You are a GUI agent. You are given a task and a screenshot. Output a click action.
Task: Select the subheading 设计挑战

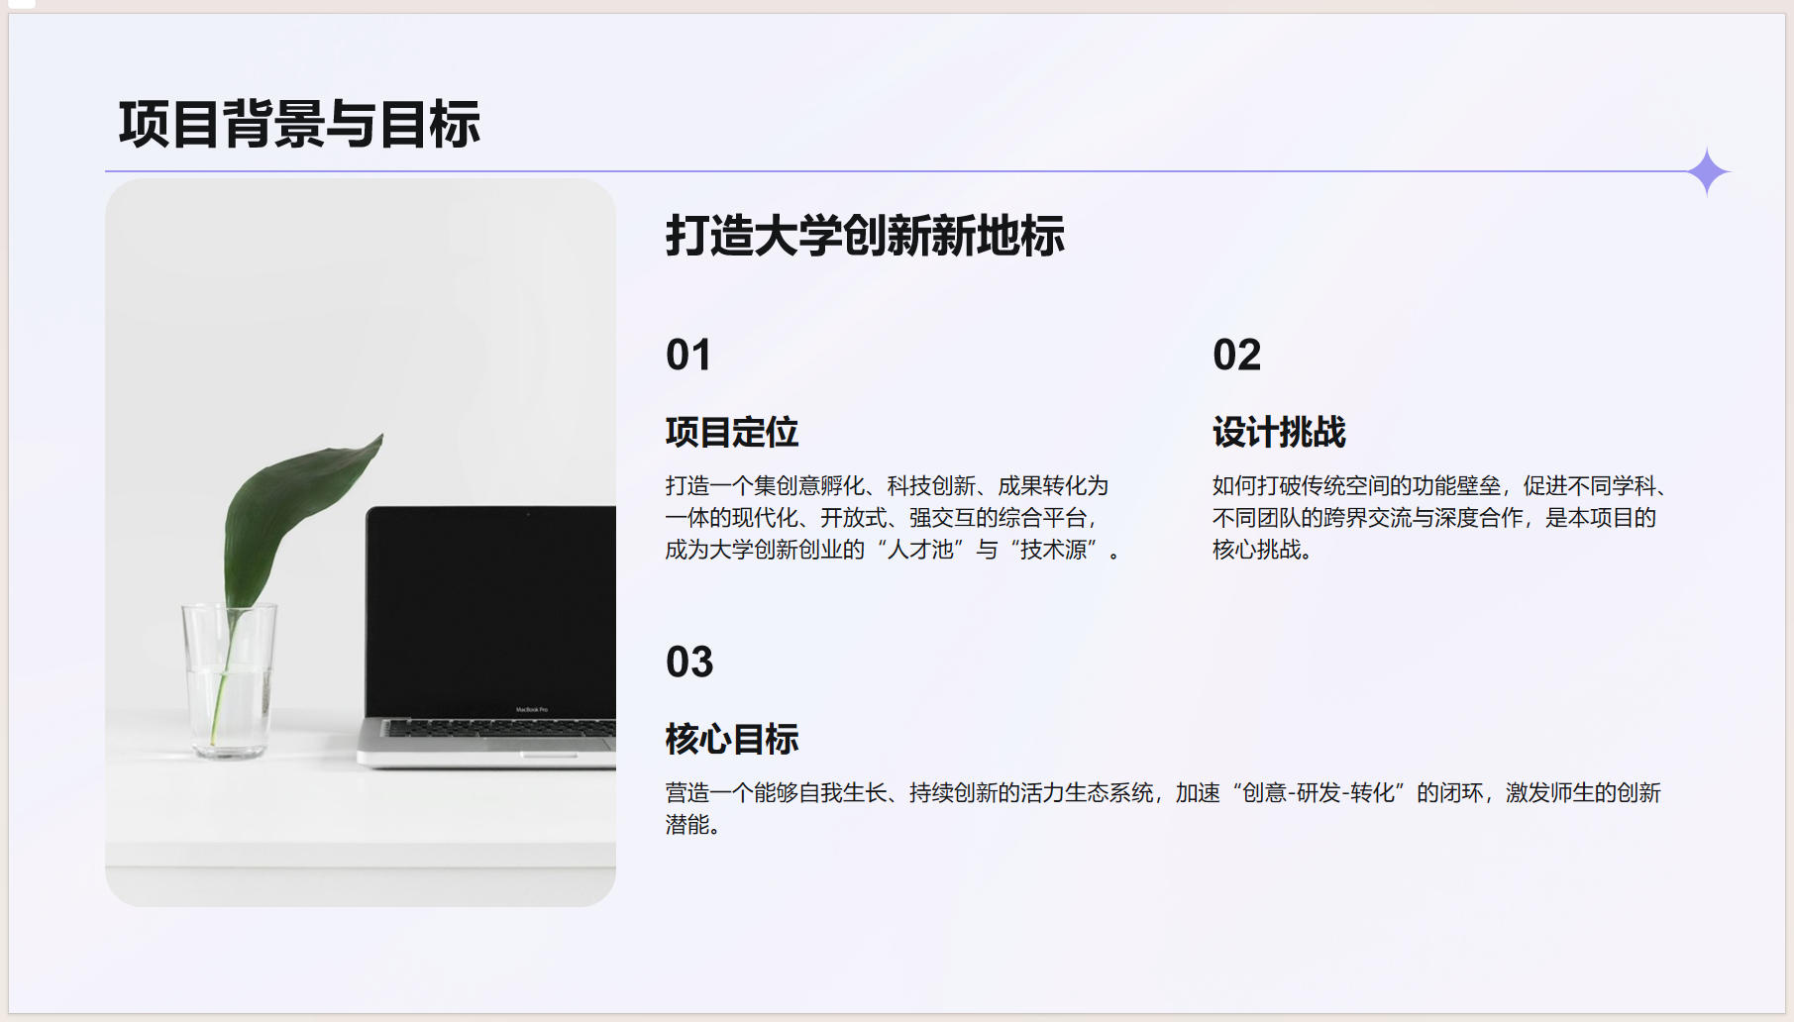coord(1279,432)
